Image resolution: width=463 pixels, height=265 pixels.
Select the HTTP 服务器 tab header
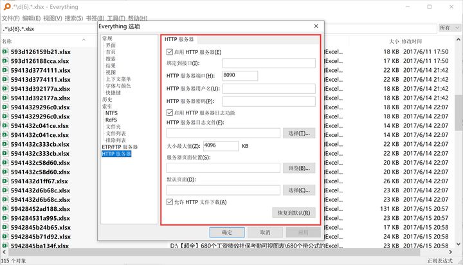[179, 39]
